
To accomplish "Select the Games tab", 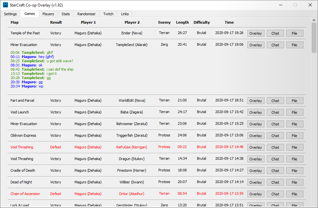I will (29, 14).
